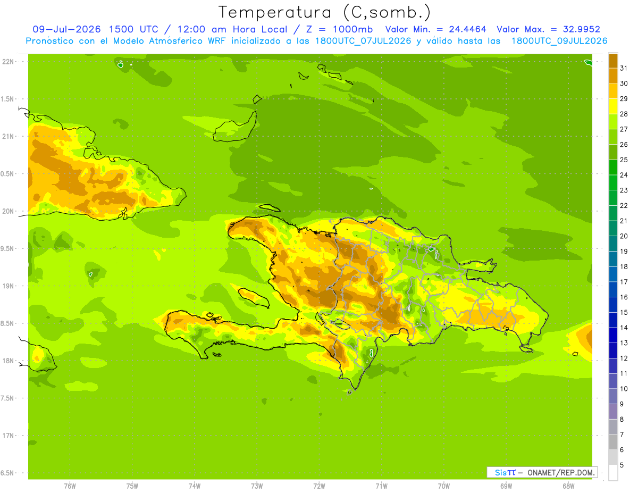
Task: Click the 71W longitude label
Action: 381,486
